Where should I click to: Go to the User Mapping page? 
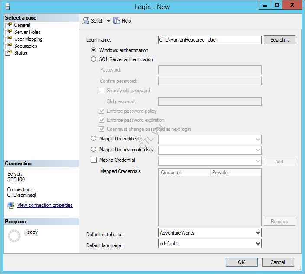[29, 39]
